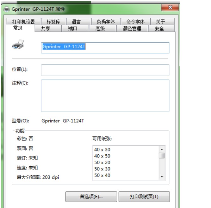
Task: Switch to the 安全 tab
Action: pos(161,28)
